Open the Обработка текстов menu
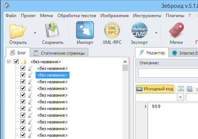Viewport: 198px width, 139px height. point(77,16)
